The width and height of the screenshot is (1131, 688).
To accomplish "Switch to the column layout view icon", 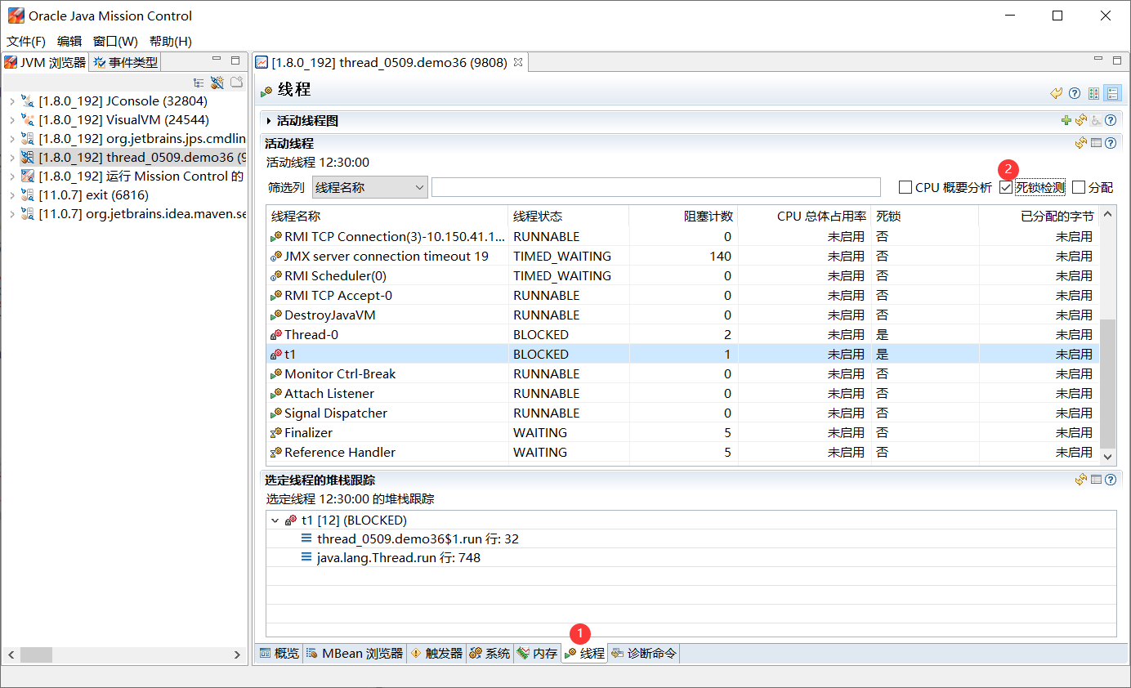I will [x=1094, y=93].
